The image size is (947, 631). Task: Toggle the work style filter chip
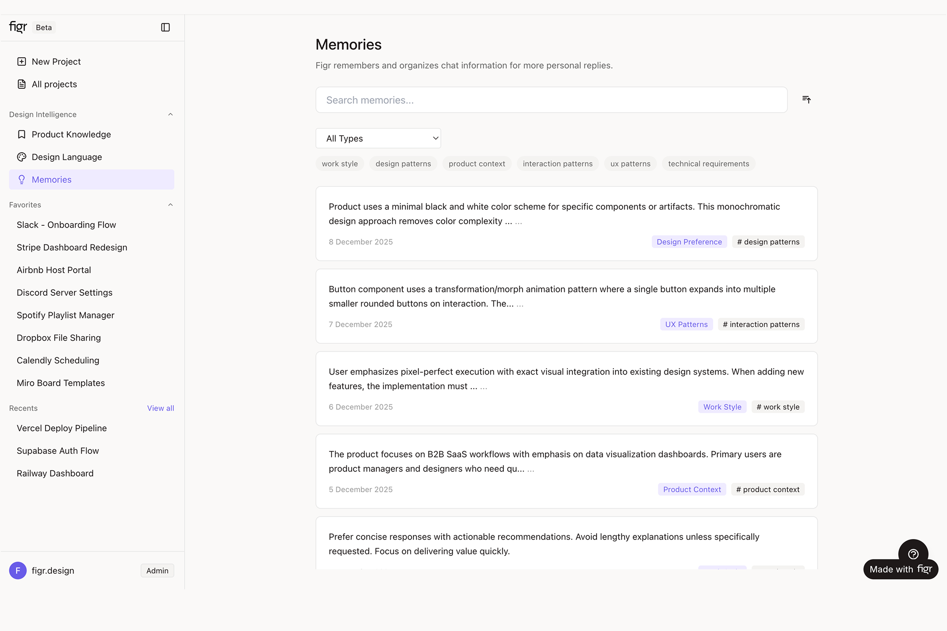coord(340,164)
